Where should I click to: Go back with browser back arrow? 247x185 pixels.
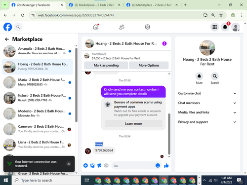[x=5, y=15]
